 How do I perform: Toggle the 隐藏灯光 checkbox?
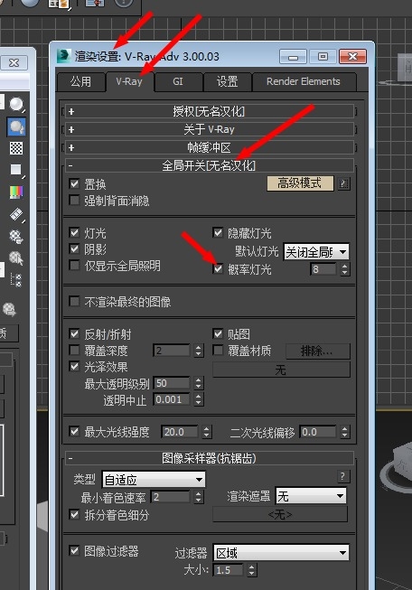[x=218, y=232]
